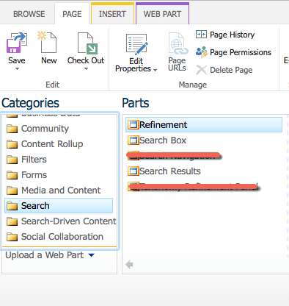Expand the Check Out dropdown arrow

(x=86, y=69)
